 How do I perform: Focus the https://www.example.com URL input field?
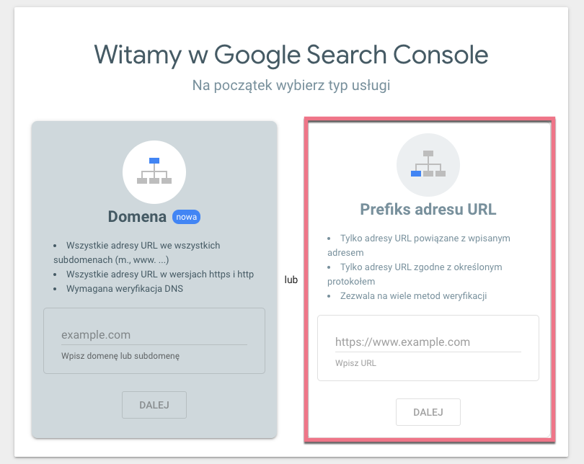coord(428,342)
